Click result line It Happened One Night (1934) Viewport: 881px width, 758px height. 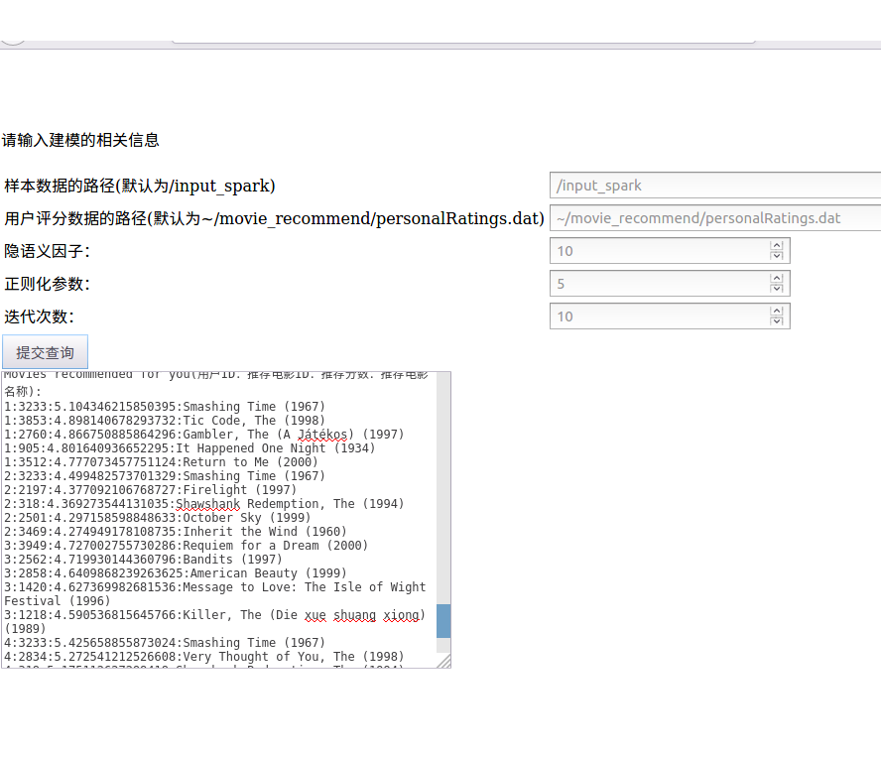(189, 447)
